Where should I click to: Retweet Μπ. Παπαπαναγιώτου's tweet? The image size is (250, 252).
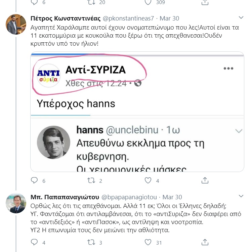(91, 242)
